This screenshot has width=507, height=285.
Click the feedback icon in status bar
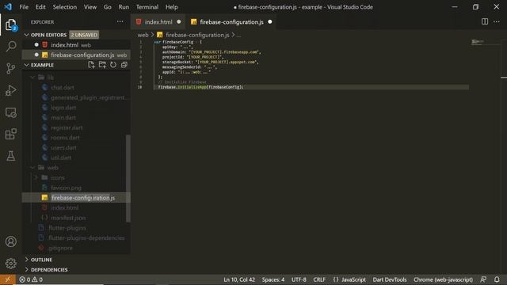point(483,279)
